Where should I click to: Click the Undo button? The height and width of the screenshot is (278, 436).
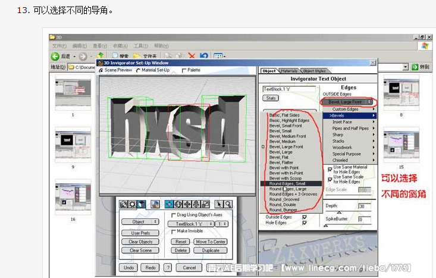click(128, 267)
